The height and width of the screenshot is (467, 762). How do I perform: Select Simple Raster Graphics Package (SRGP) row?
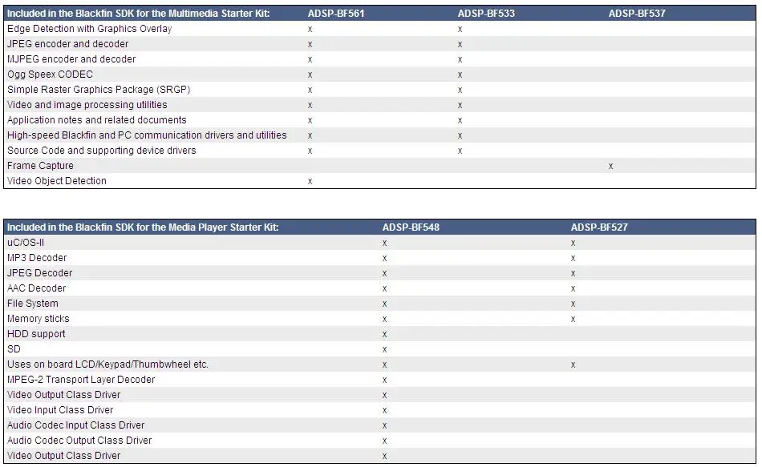pos(379,90)
